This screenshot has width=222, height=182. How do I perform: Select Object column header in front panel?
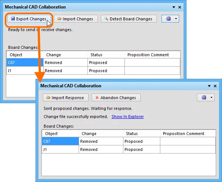[61, 134]
